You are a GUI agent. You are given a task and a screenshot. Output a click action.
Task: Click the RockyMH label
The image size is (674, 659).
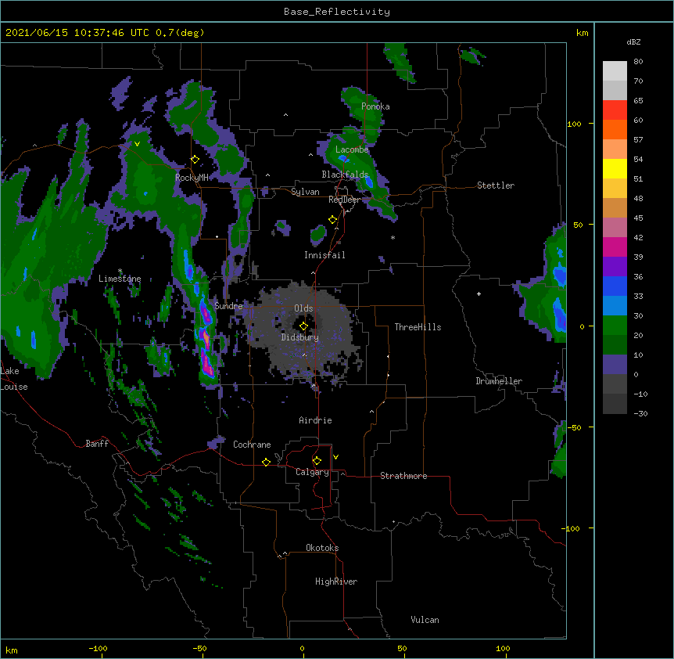[192, 178]
